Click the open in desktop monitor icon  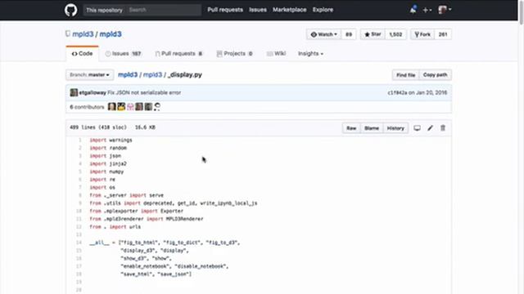click(417, 128)
